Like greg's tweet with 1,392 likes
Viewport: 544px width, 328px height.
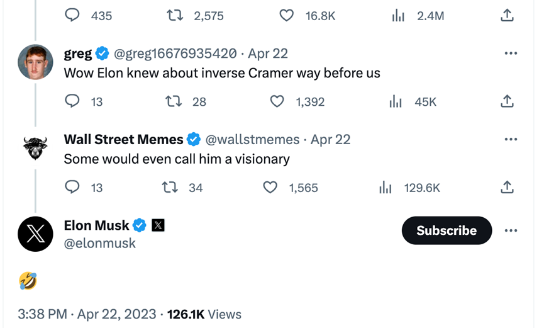(x=277, y=101)
